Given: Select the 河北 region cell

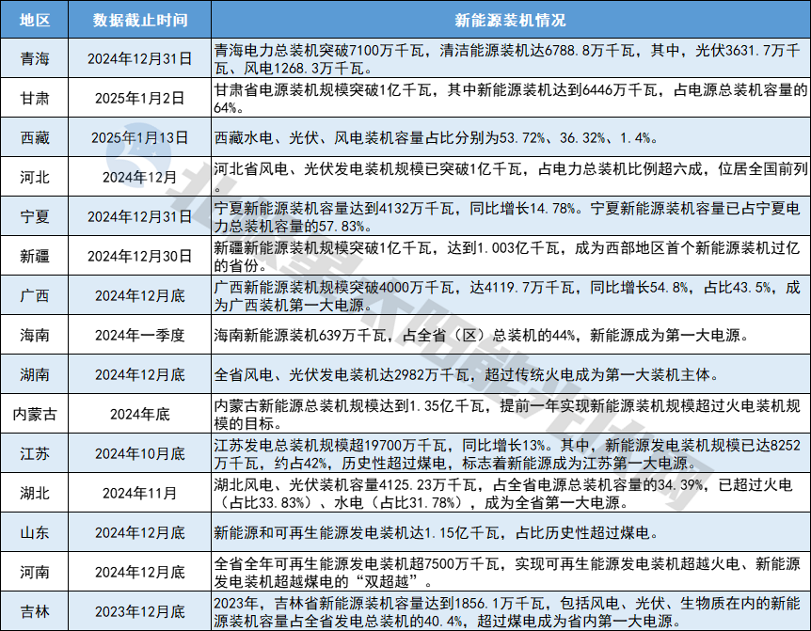Looking at the screenshot, I should (x=35, y=177).
